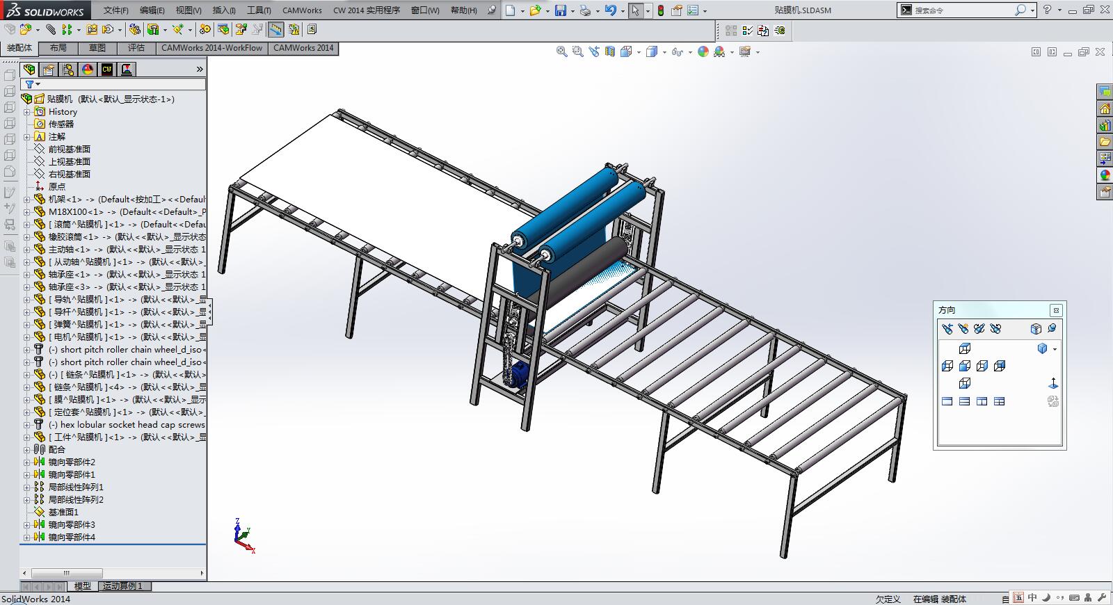Switch to the 运动算例1 bottom tab
Viewport: 1113px width, 605px height.
point(123,586)
